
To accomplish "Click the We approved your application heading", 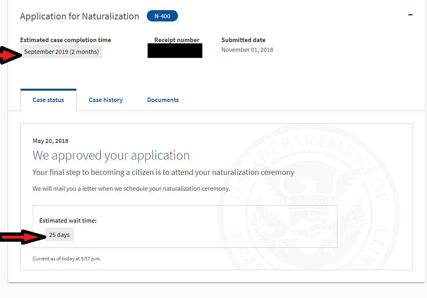I will coord(111,155).
